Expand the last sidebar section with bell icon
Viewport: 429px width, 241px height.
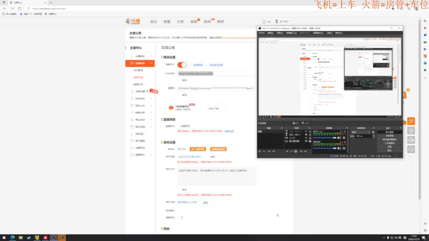coord(151,155)
